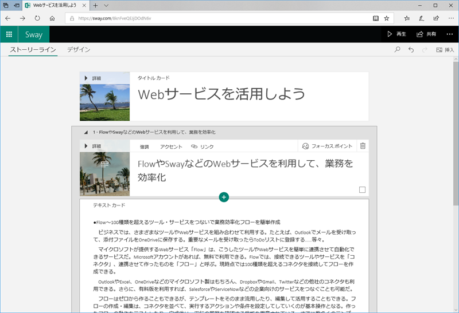This screenshot has width=459, height=313.
Task: Click the search magnifier icon
Action: pos(397,50)
